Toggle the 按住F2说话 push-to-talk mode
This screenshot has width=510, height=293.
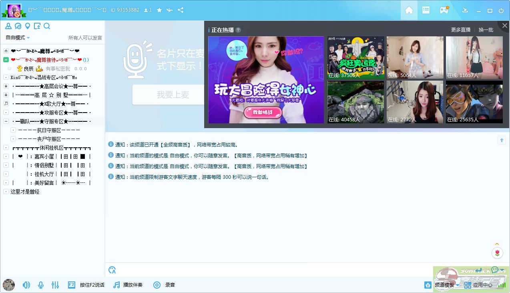pos(86,285)
